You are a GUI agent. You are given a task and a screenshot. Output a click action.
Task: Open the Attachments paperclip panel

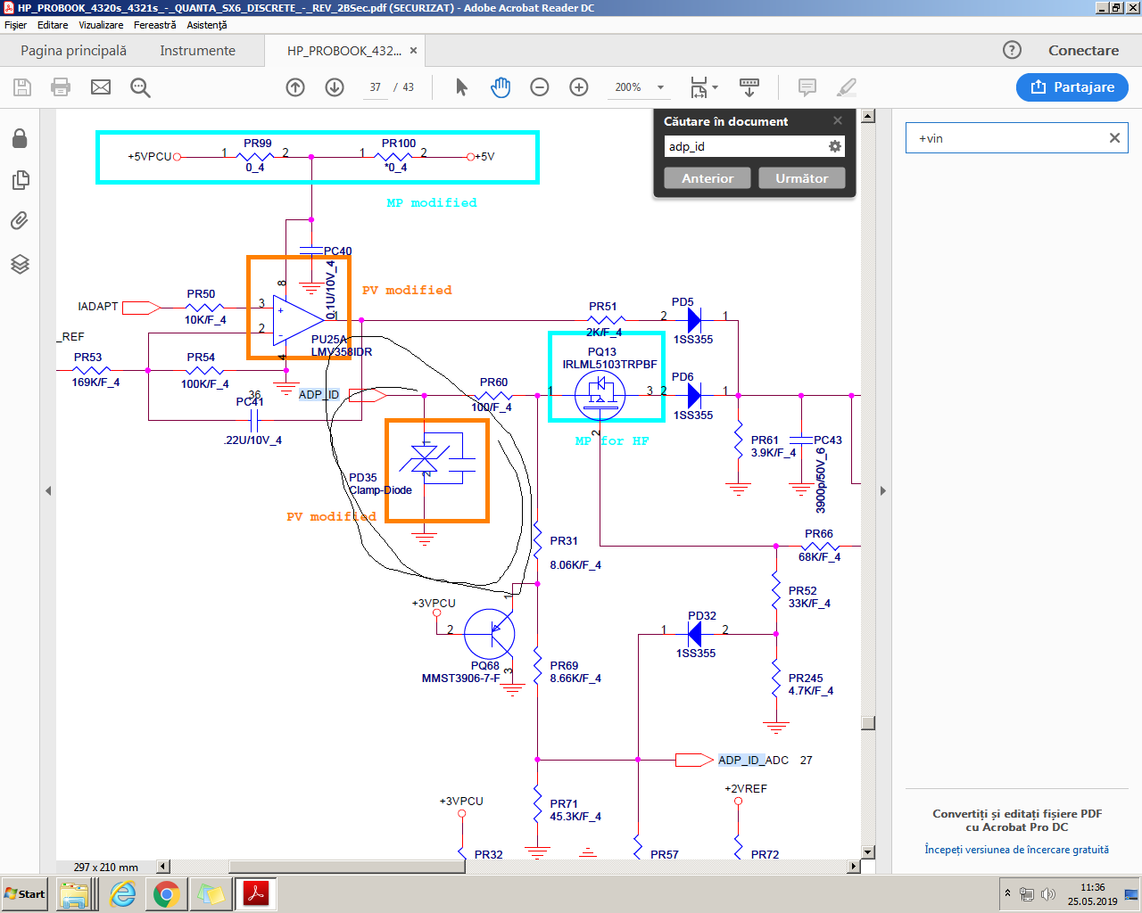tap(20, 221)
